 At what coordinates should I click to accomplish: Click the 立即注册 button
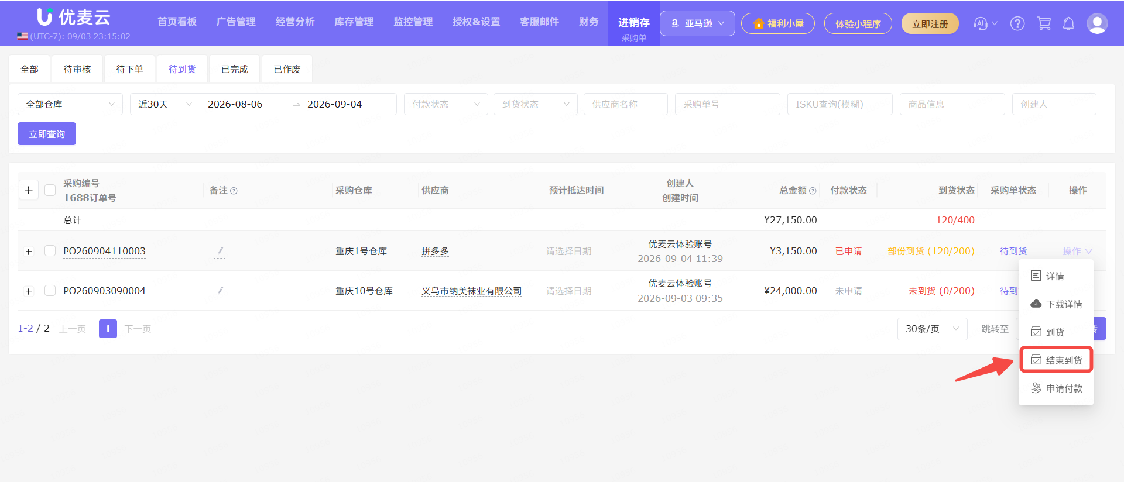(930, 24)
